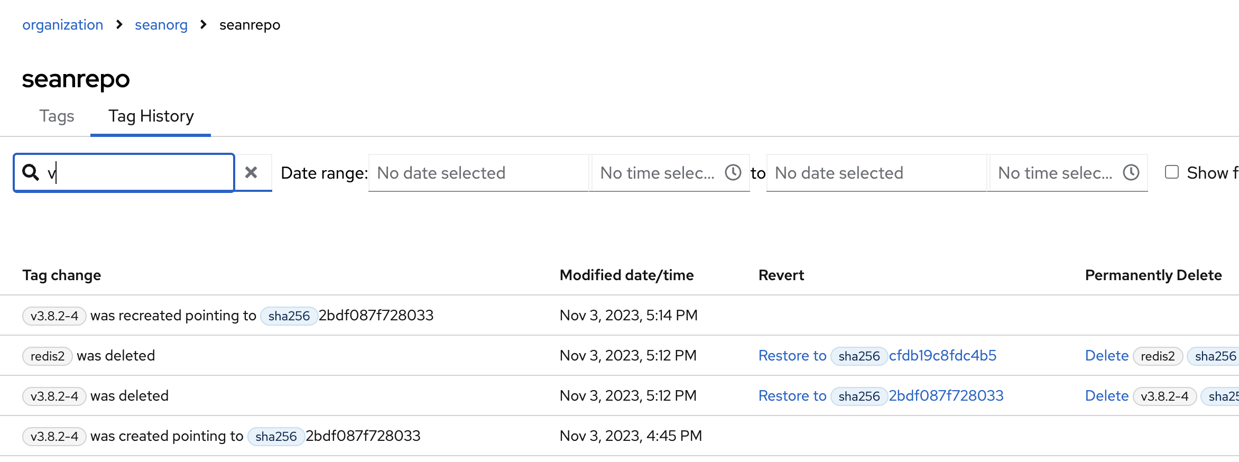Click the sha256 badge in created row
Image resolution: width=1239 pixels, height=462 pixels.
[276, 437]
